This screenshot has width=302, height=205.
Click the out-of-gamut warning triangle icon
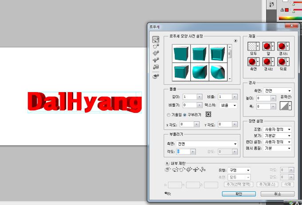(282, 10)
